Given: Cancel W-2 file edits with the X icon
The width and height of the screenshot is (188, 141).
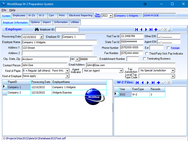Looking at the screenshot, I should tap(169, 83).
